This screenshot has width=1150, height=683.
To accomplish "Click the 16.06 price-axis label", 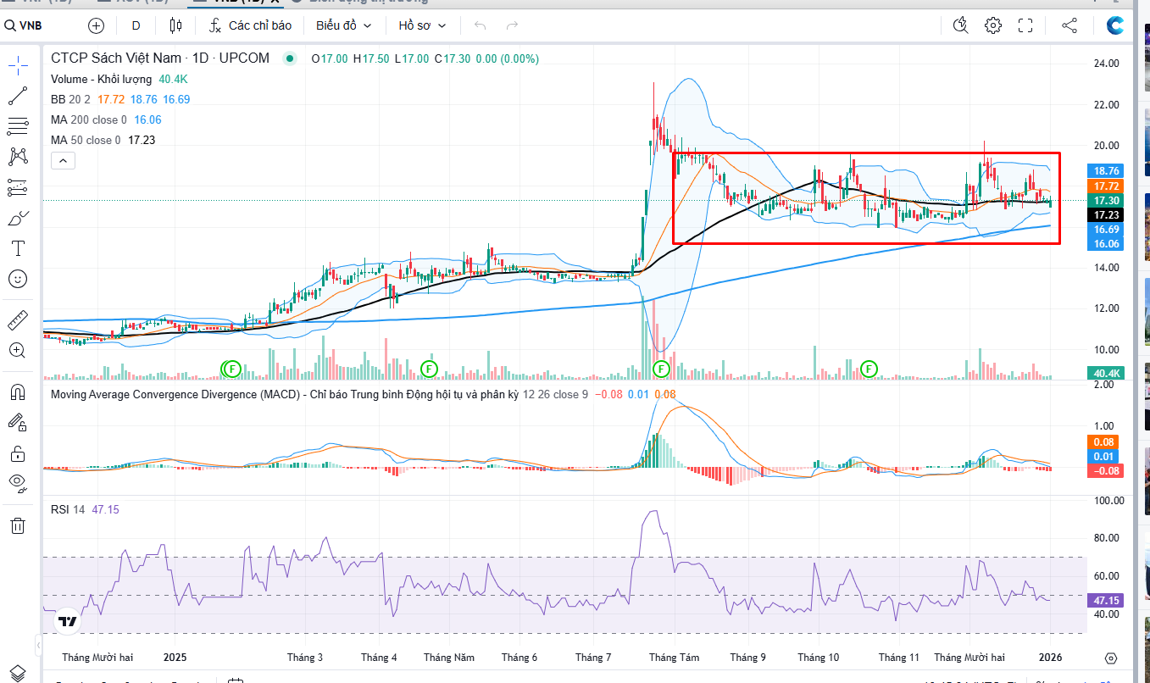I will pos(1107,244).
